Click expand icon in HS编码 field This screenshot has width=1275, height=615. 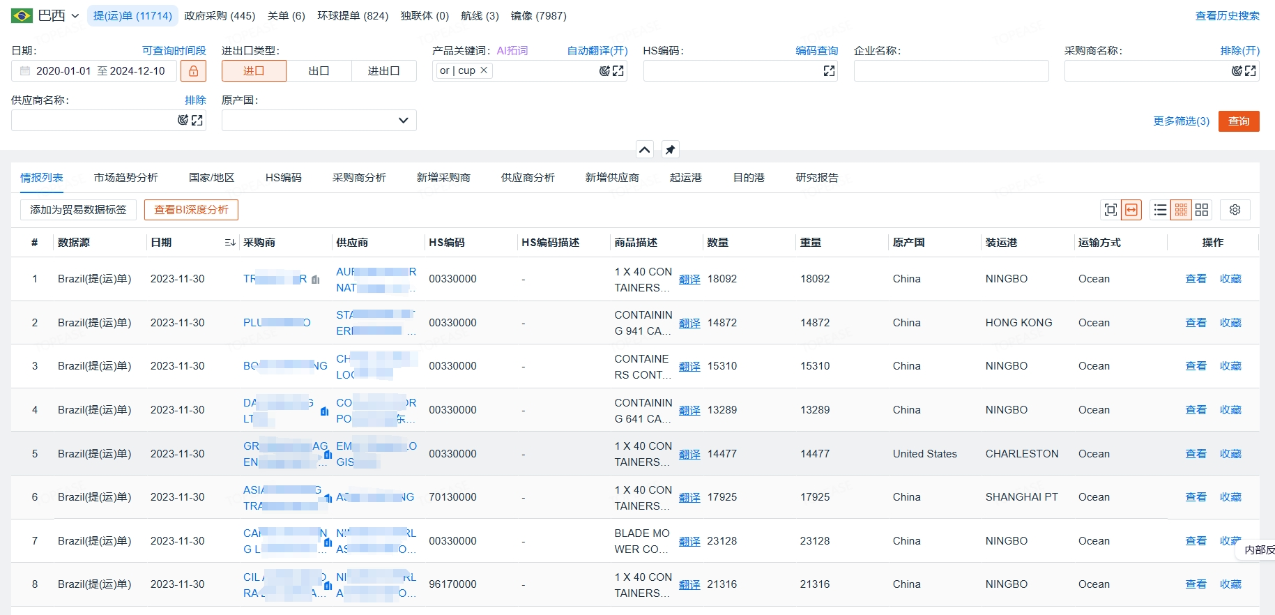point(829,71)
